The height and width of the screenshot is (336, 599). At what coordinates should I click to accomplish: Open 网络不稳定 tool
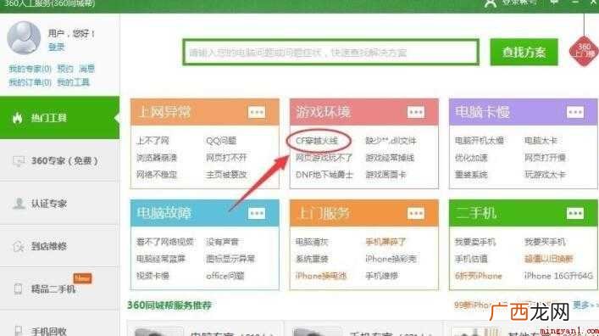[x=157, y=175]
